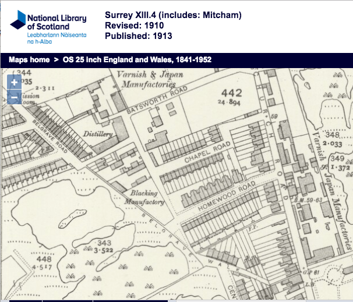Screen dimensions: 353x302
Task: Click the Blacking Manufactory label
Action: (144, 197)
